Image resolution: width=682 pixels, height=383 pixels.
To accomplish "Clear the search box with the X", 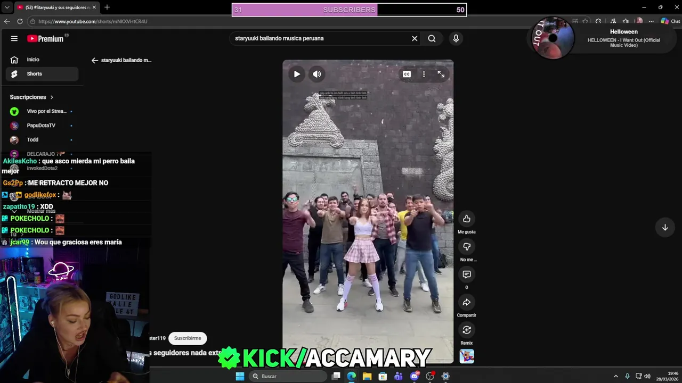I will (x=415, y=38).
